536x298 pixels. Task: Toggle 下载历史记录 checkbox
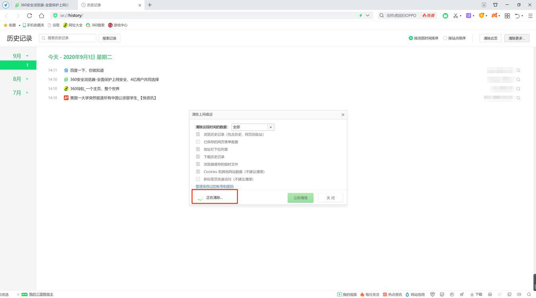198,157
